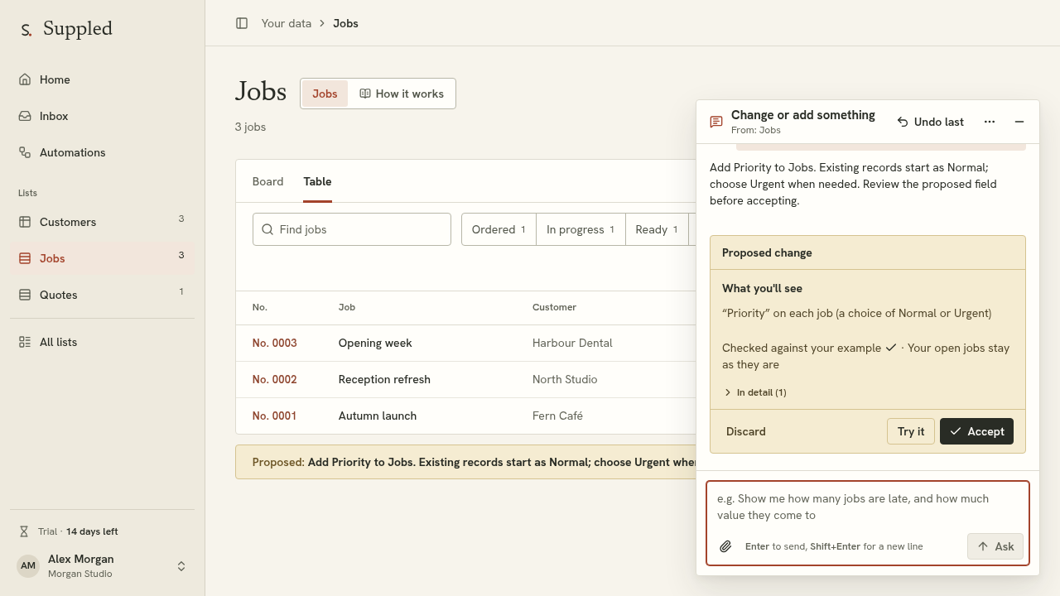Open the Inbox in sidebar

102,116
